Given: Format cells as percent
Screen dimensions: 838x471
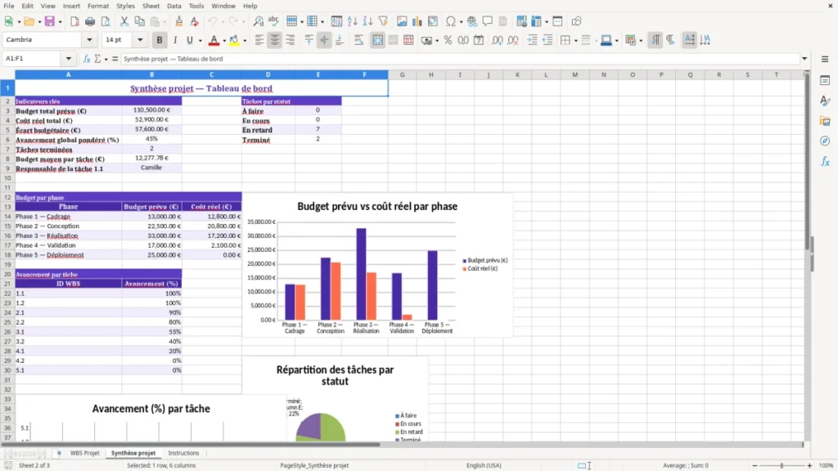Looking at the screenshot, I should (x=448, y=40).
